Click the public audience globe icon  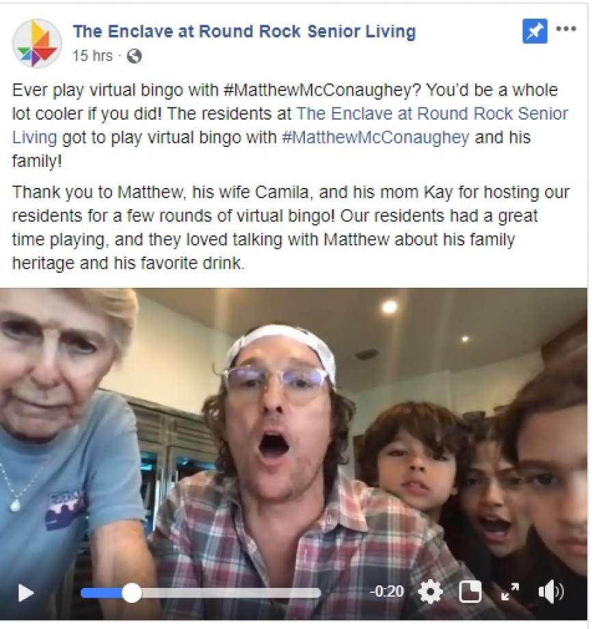pyautogui.click(x=135, y=56)
